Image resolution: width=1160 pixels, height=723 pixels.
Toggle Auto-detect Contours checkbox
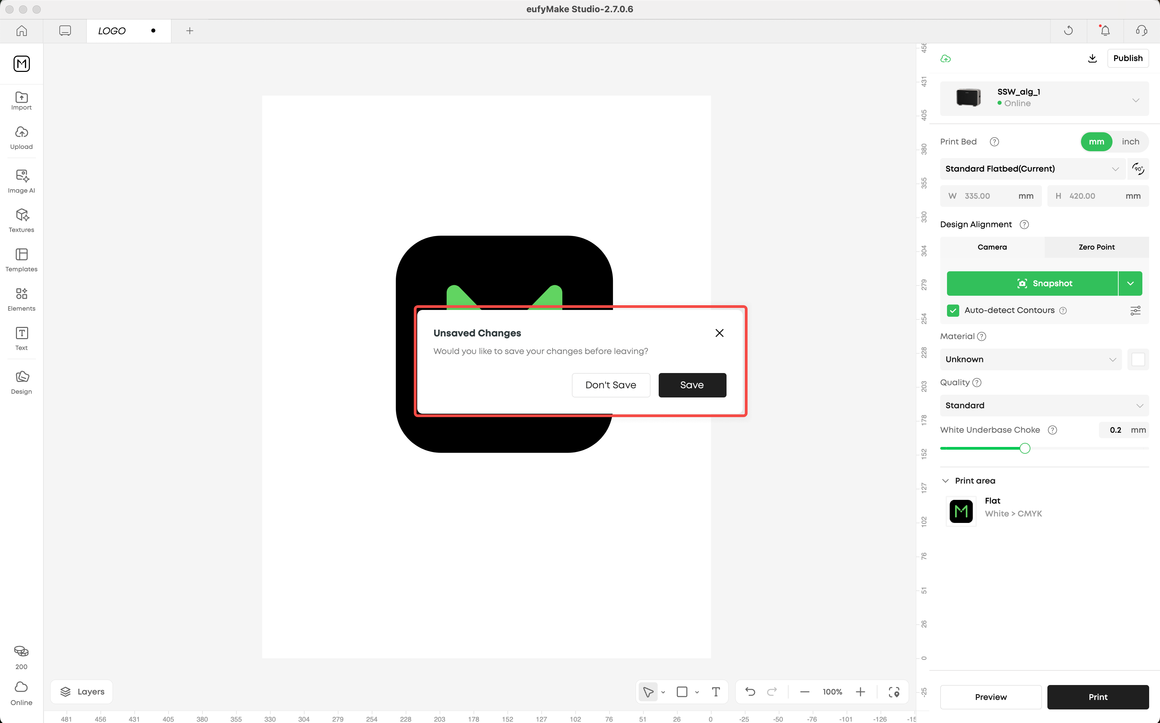click(952, 310)
